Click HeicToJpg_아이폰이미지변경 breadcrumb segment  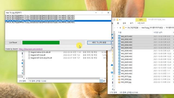152,28
